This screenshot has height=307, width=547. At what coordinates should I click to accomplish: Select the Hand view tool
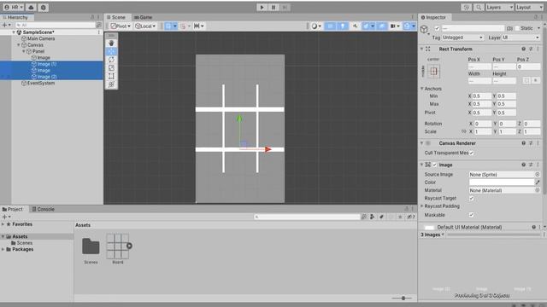tap(111, 43)
